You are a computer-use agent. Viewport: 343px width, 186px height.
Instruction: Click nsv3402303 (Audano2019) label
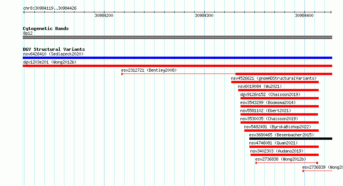(277, 151)
